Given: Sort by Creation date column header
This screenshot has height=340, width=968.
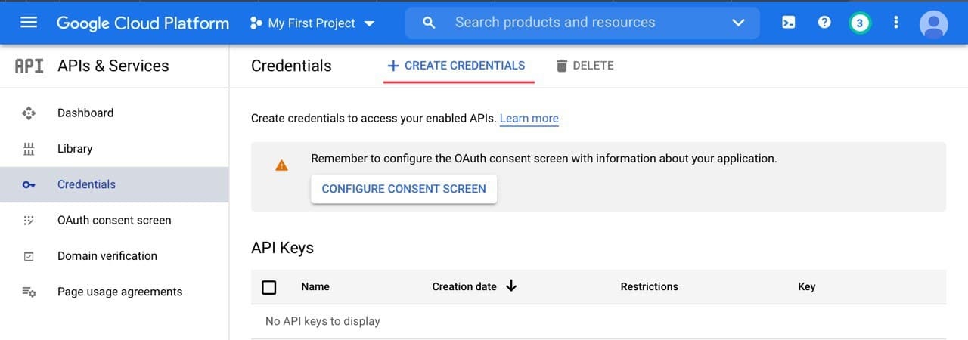Looking at the screenshot, I should tap(464, 286).
